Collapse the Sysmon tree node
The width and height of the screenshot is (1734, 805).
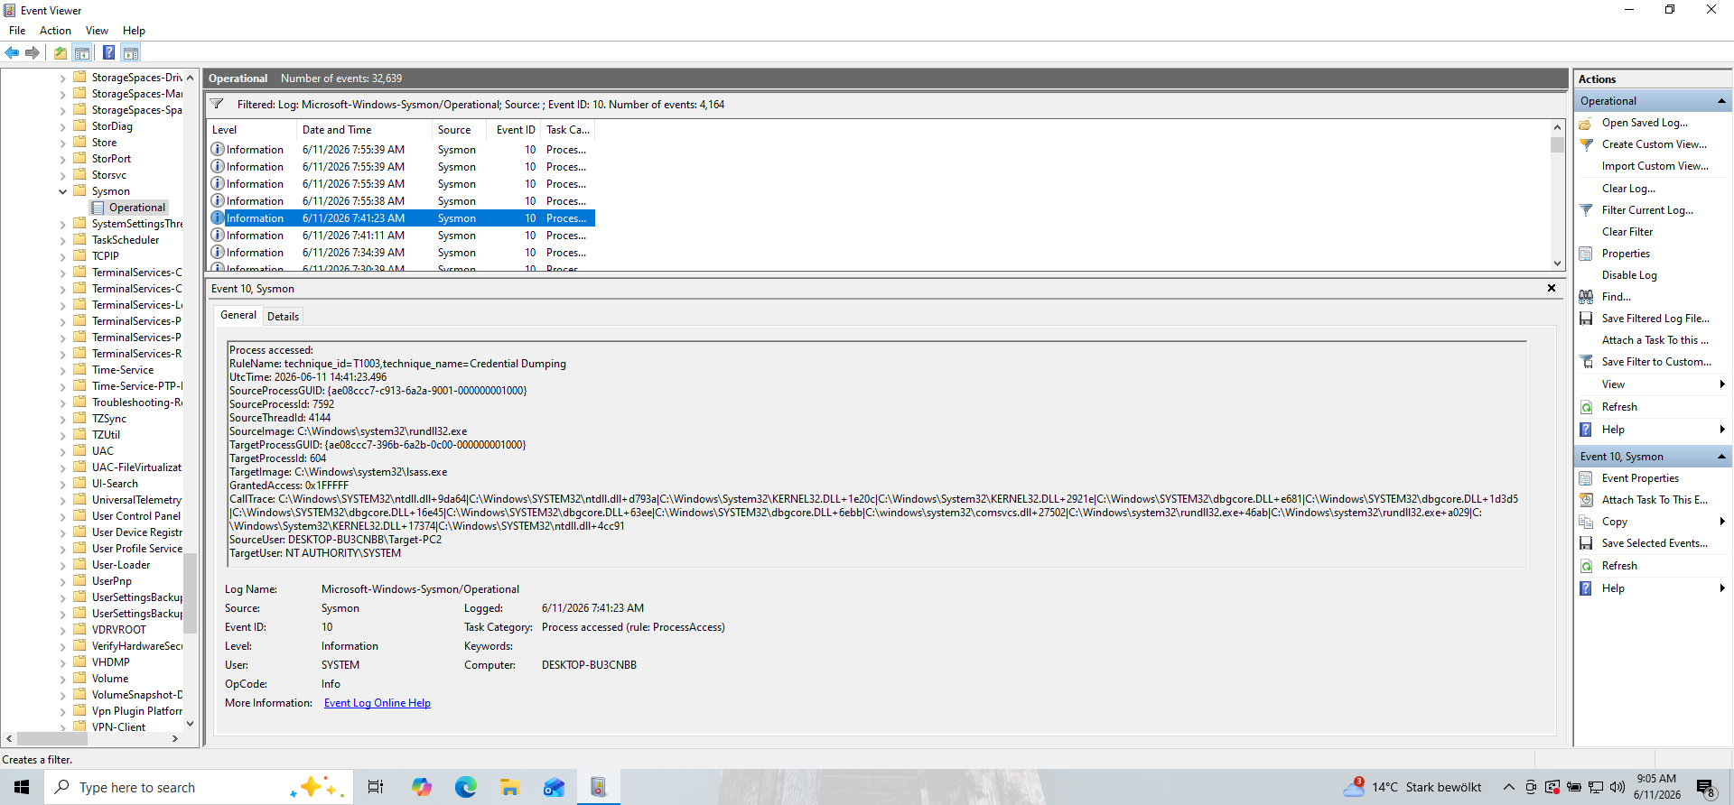pos(62,191)
